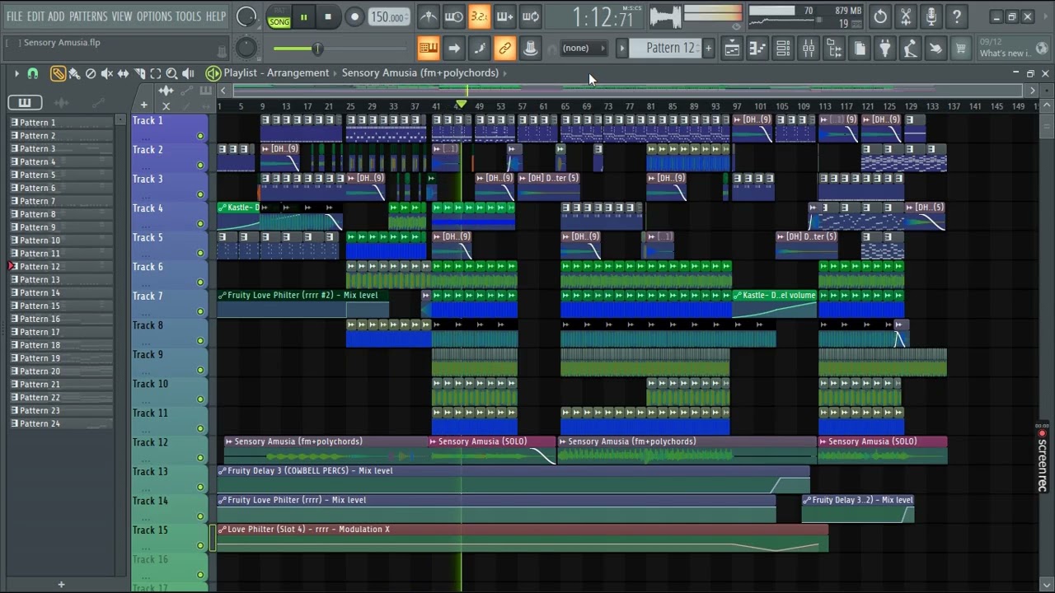
Task: Click the scissors audio editor icon
Action: 906,16
